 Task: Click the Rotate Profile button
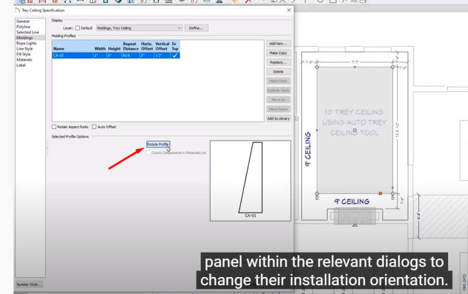(158, 144)
